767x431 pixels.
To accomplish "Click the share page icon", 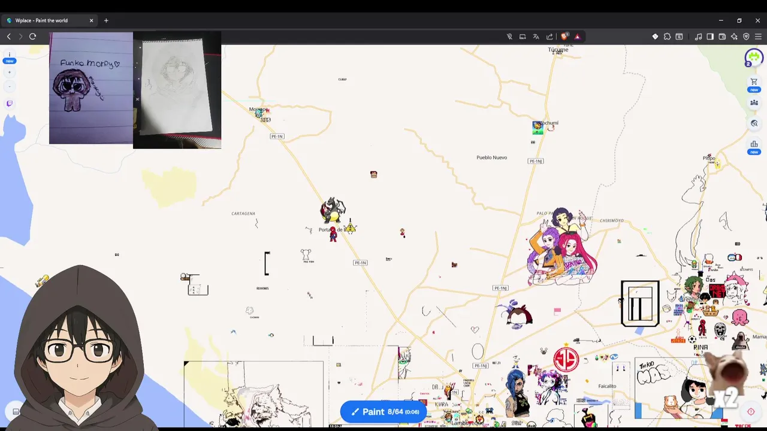I will (549, 37).
